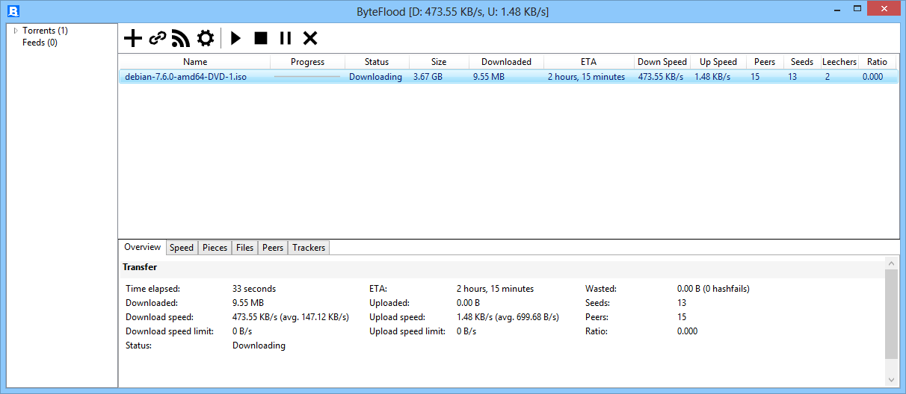
Task: Sort by the Size column header
Action: 439,62
